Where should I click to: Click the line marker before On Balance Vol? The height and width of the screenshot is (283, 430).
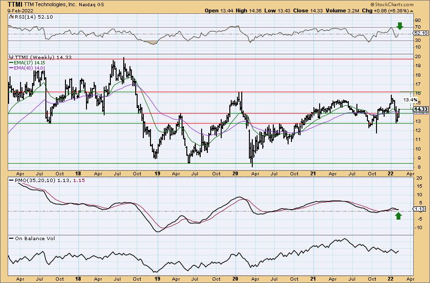click(11, 238)
